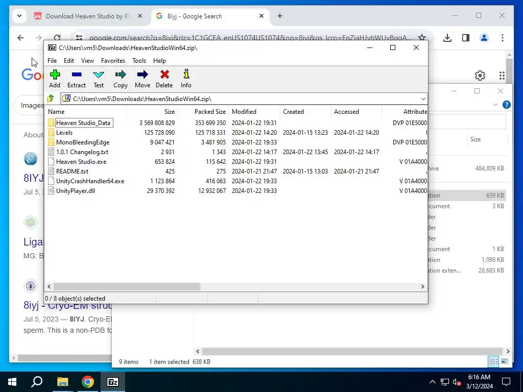Click the Explorer window horizontal scrollbar
The height and width of the screenshot is (392, 523).
pos(352,351)
